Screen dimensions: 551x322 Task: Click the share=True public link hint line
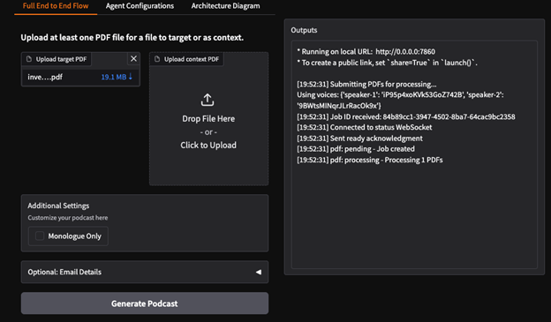point(387,63)
